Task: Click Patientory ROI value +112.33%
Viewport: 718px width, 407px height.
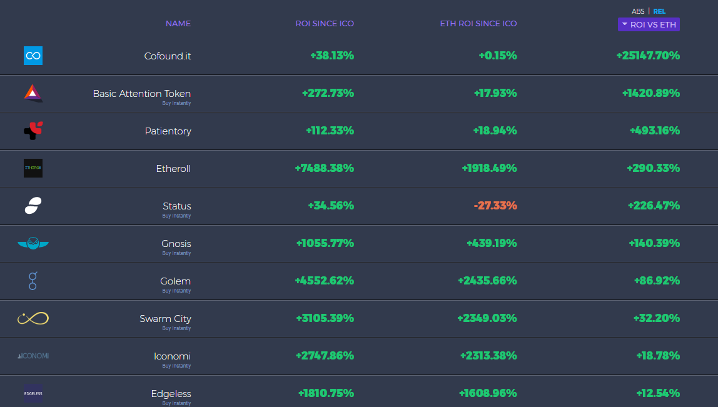Action: pyautogui.click(x=330, y=131)
